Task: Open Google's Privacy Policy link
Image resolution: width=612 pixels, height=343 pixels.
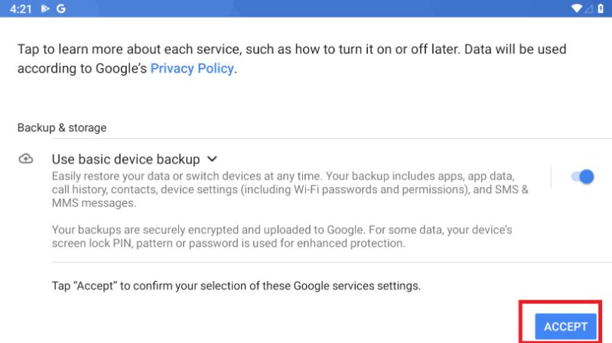Action: (192, 68)
